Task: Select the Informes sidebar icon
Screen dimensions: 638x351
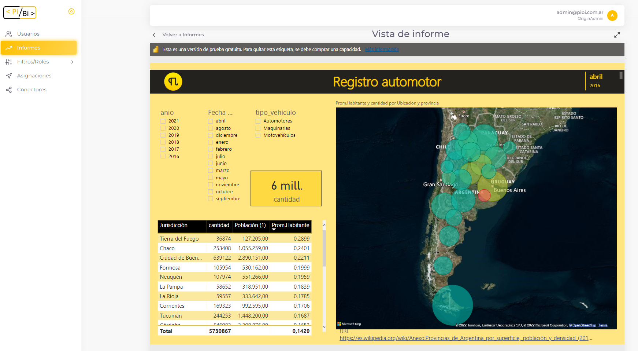Action: pyautogui.click(x=9, y=48)
